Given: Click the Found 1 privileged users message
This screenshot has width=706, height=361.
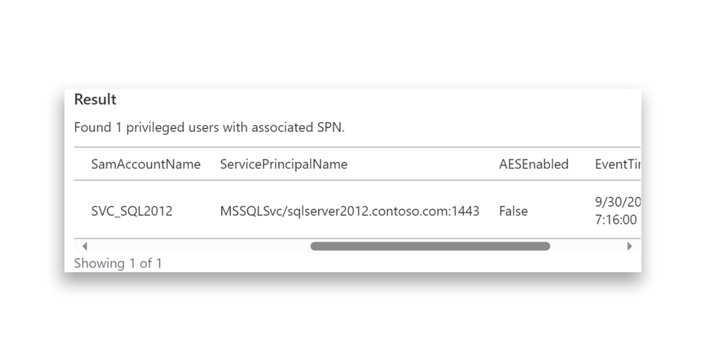Looking at the screenshot, I should [210, 127].
